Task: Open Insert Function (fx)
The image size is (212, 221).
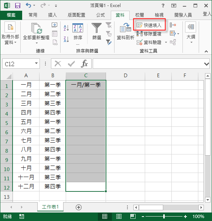Action: (x=84, y=64)
